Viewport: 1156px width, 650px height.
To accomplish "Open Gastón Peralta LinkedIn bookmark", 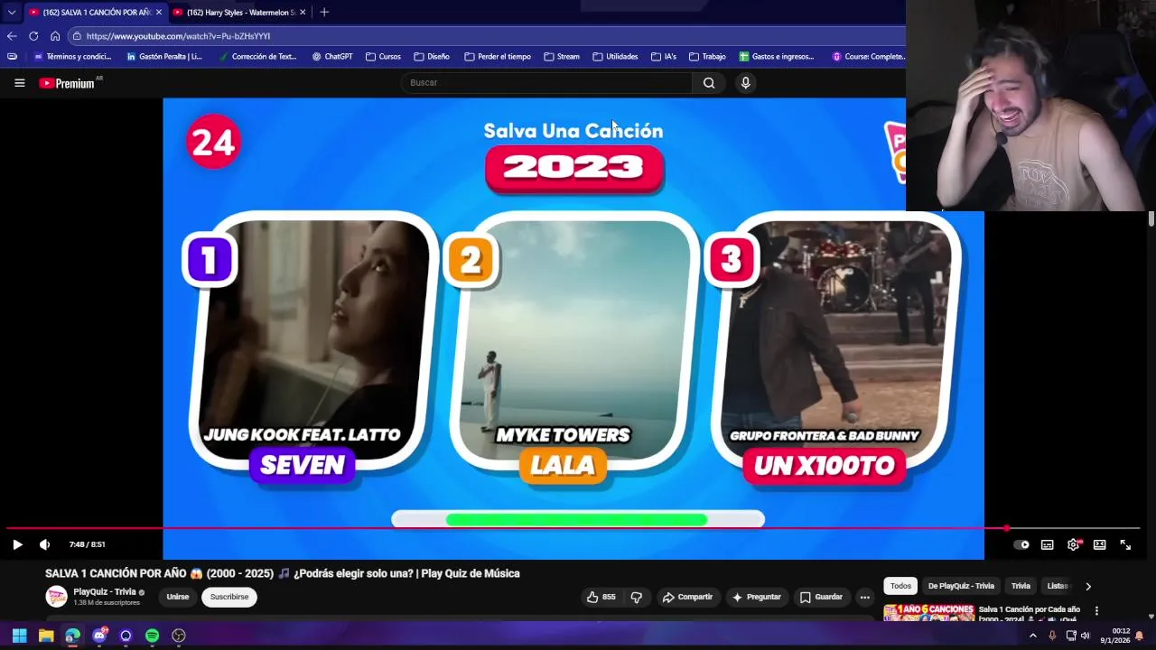I will pos(164,56).
